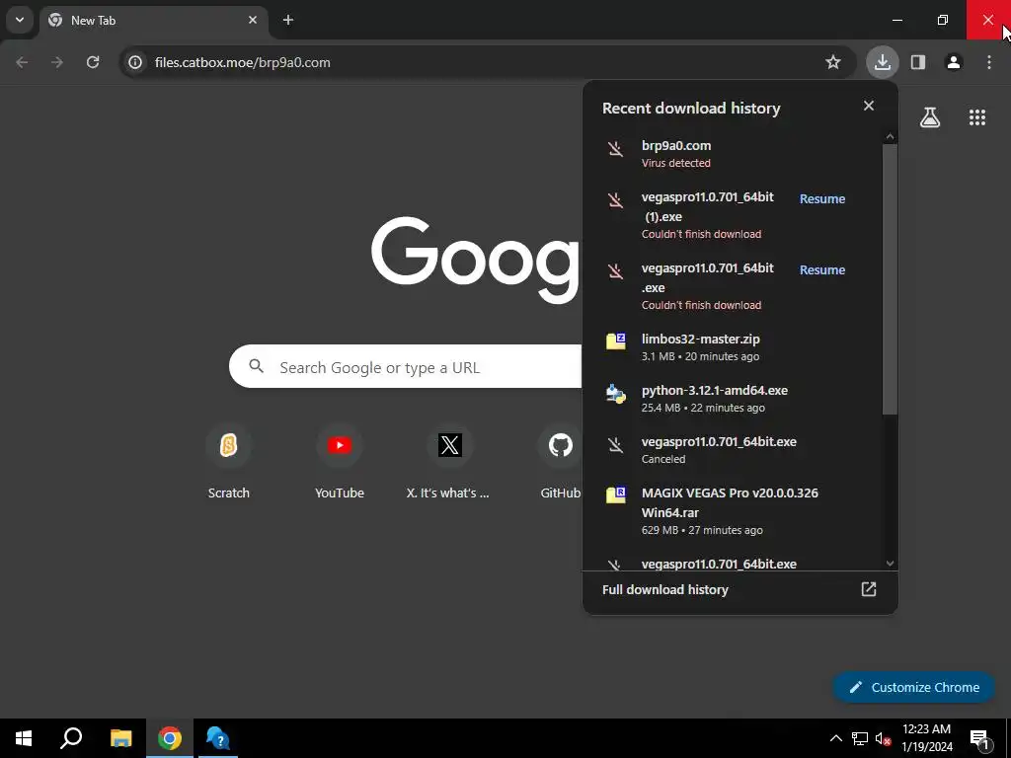Viewport: 1011px width, 758px height.
Task: Resume vegaspro11.0.701_64bit .exe download
Action: coord(822,270)
